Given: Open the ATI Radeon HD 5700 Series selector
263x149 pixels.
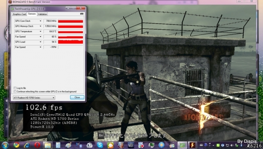Looking at the screenshot, I should coord(34,98).
